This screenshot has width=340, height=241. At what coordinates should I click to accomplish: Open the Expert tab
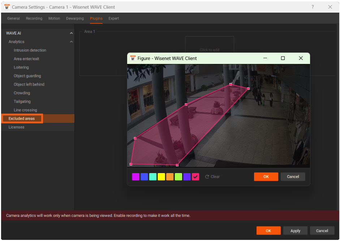113,18
